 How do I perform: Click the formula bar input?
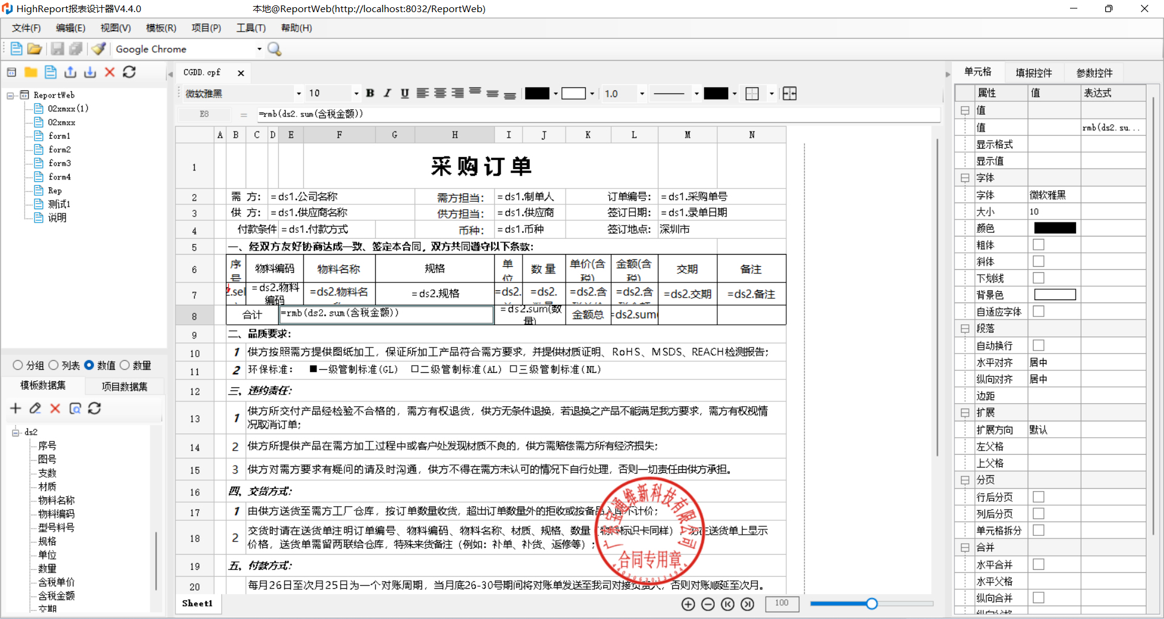pyautogui.click(x=597, y=114)
